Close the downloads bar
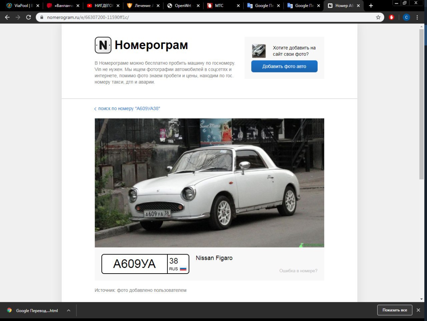The image size is (427, 321). 418,310
